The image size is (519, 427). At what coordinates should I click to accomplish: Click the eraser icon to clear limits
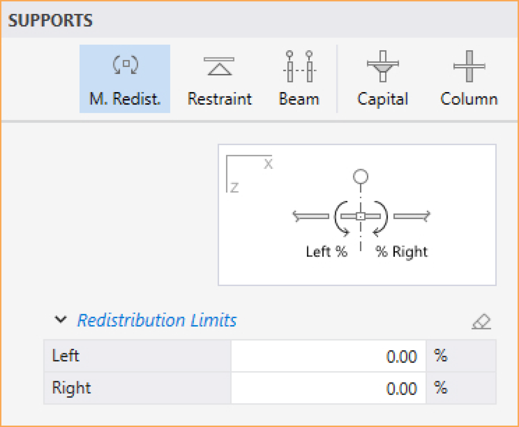[x=481, y=322]
